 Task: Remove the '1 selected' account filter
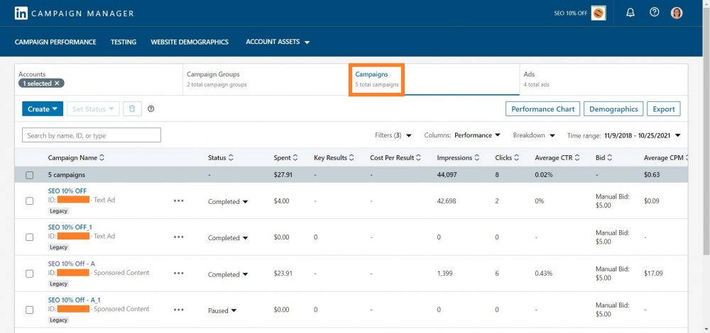point(57,83)
